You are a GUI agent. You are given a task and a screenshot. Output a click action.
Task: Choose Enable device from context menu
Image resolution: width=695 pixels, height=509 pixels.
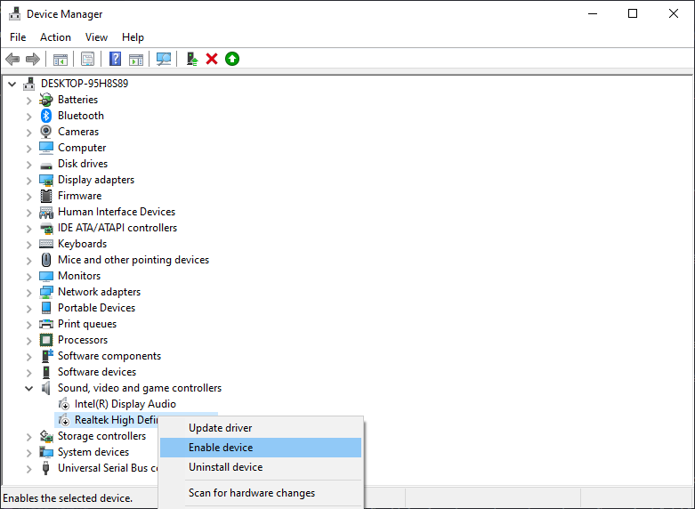pos(221,448)
